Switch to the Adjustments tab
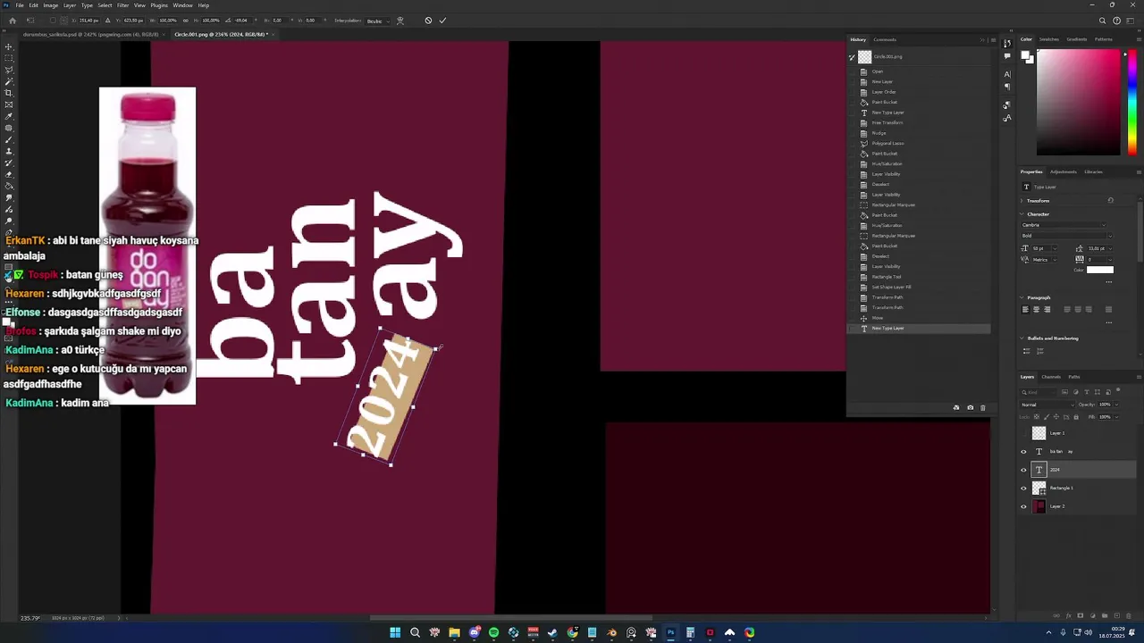This screenshot has height=643, width=1144. coord(1064,171)
